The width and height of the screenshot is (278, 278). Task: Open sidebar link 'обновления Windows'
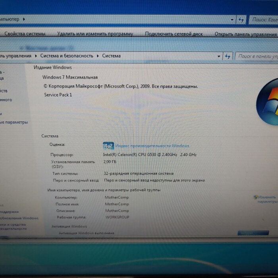click(x=19, y=218)
